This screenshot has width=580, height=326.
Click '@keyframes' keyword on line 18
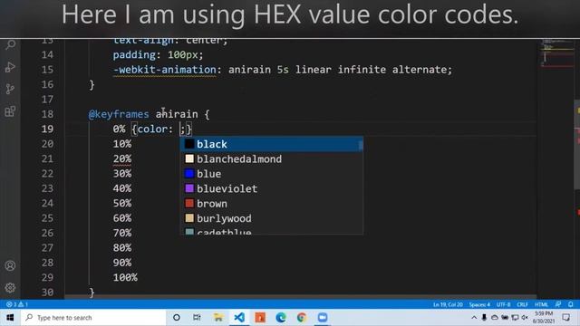coord(119,114)
